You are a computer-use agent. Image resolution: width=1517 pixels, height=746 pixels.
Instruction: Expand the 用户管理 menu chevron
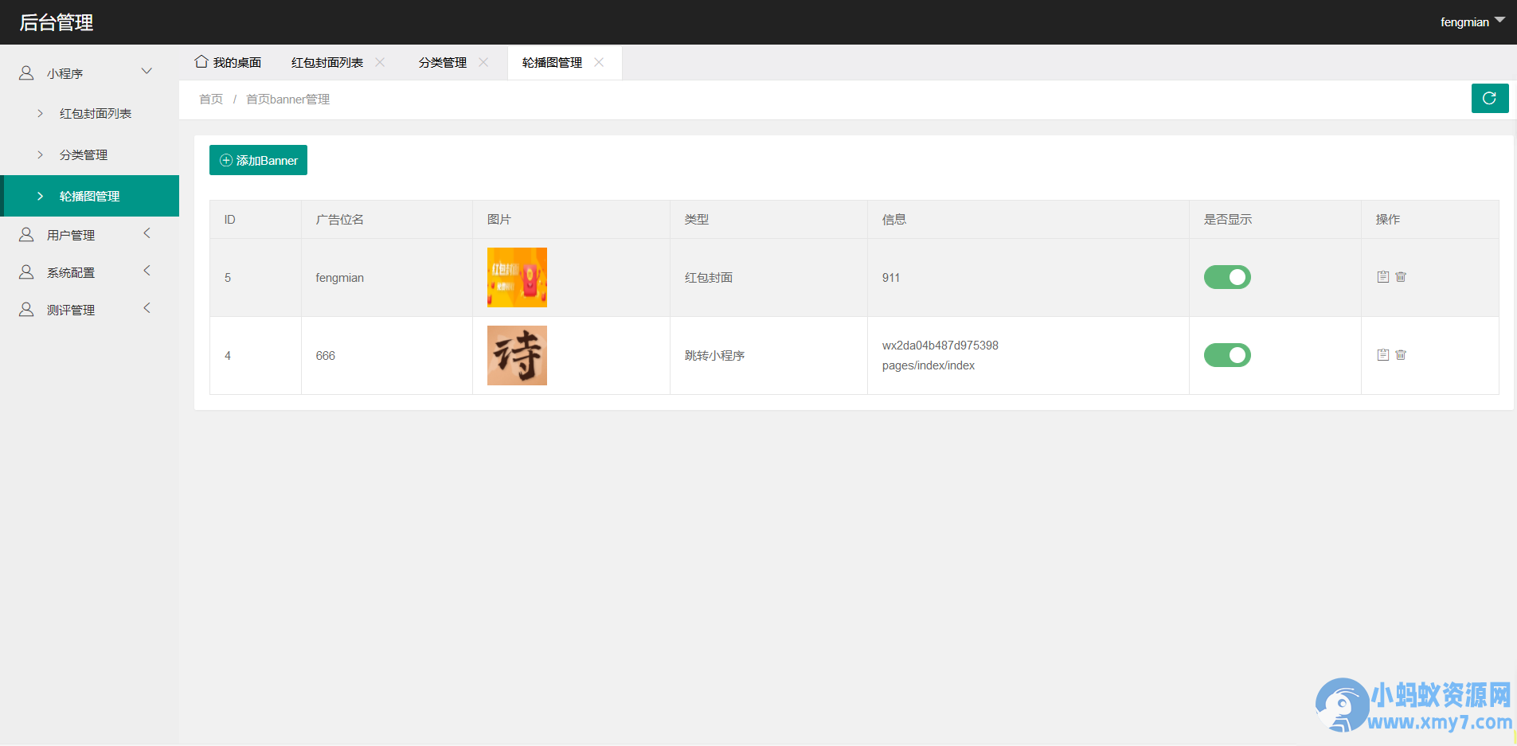pos(147,233)
